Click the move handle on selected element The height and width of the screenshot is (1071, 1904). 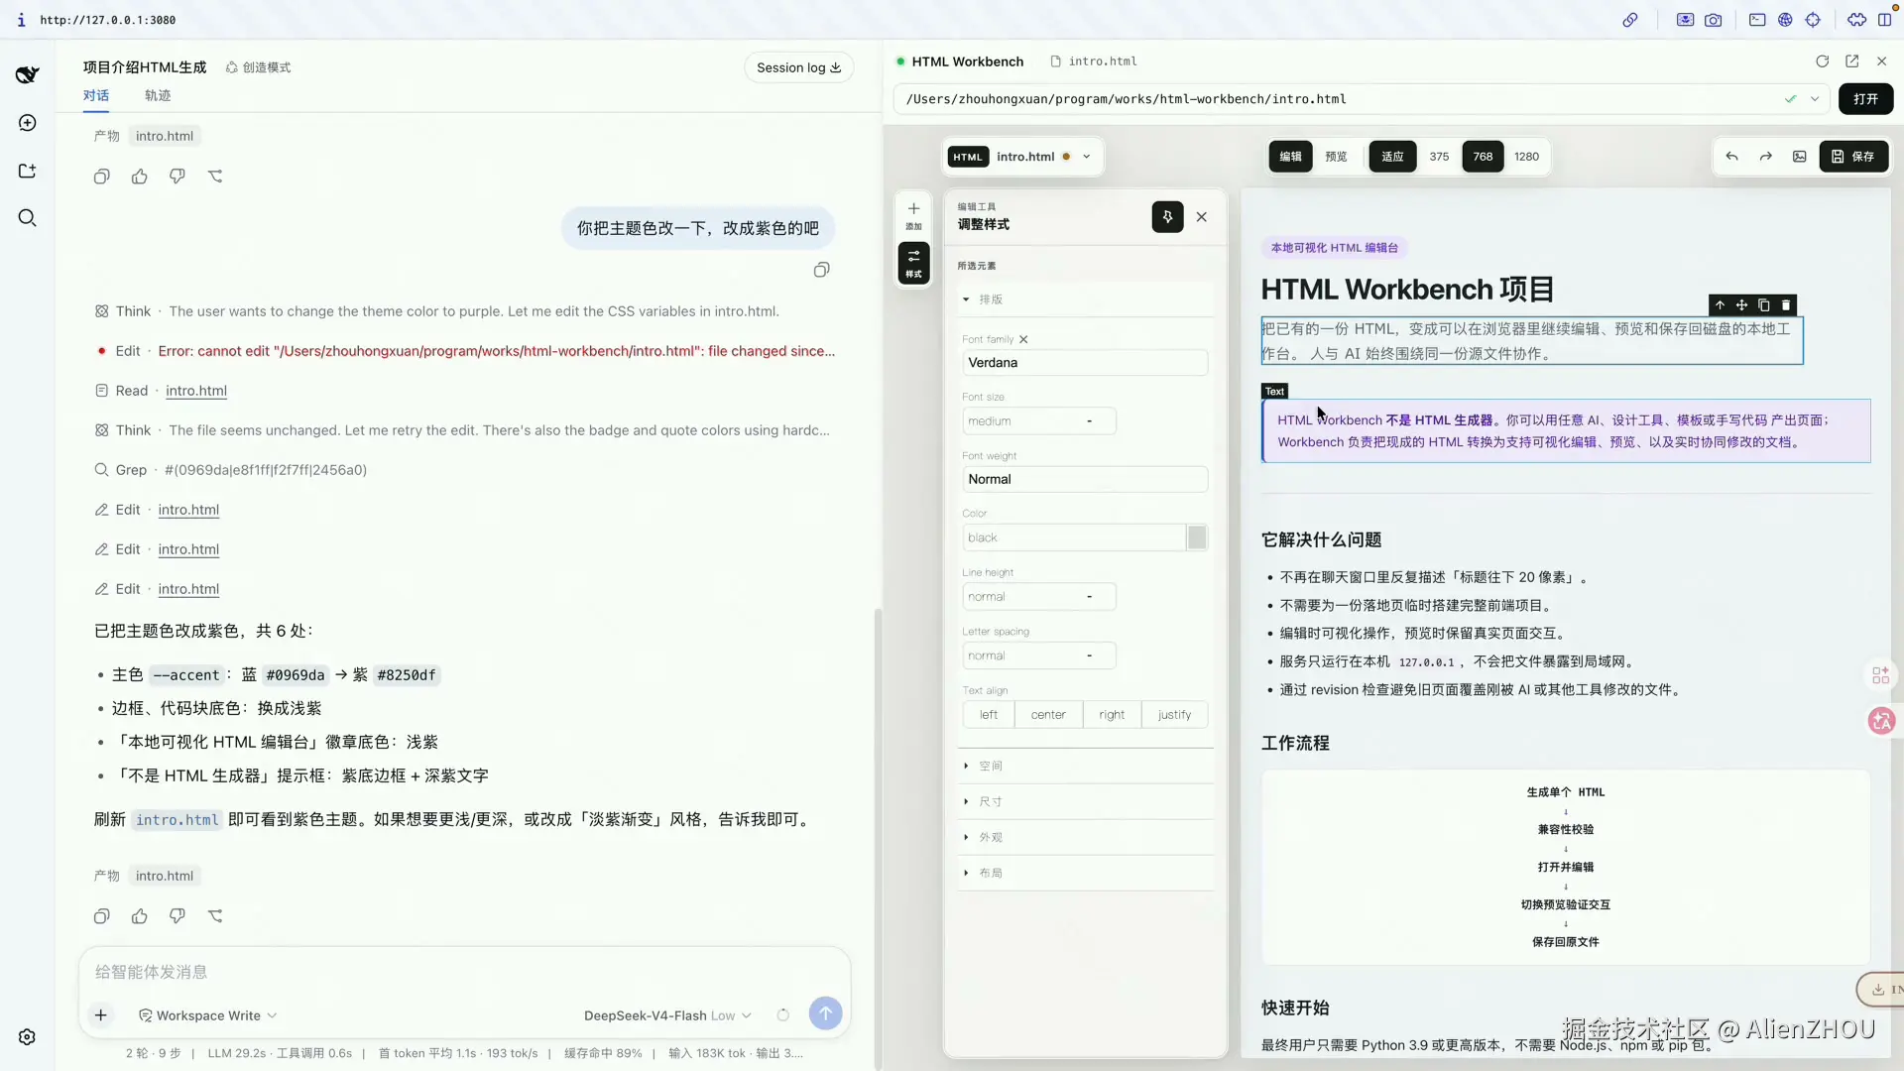tap(1741, 305)
